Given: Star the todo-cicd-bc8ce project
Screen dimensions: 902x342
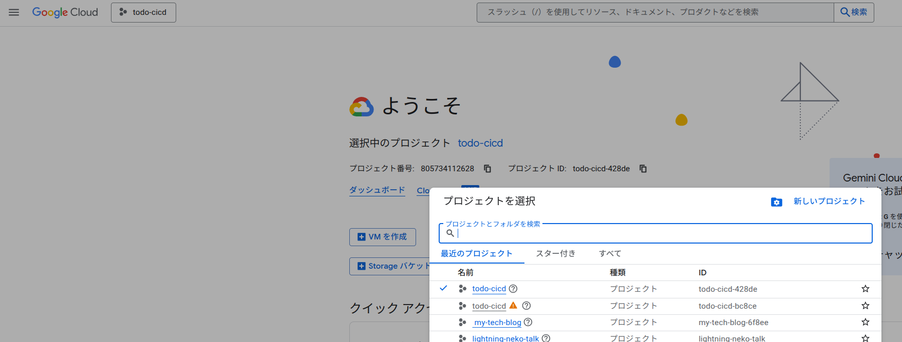Looking at the screenshot, I should click(x=866, y=306).
